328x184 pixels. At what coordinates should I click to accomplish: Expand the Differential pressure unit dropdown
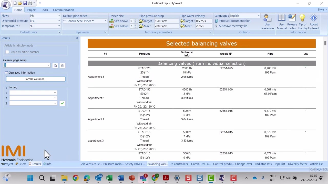59,21
